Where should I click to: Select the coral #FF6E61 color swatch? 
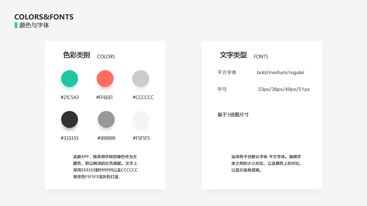click(x=105, y=78)
